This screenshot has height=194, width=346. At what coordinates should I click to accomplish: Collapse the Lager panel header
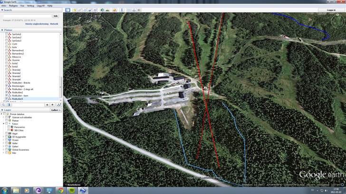[2, 109]
